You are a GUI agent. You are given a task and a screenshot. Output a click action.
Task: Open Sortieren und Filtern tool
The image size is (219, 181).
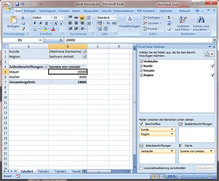coord(183,24)
